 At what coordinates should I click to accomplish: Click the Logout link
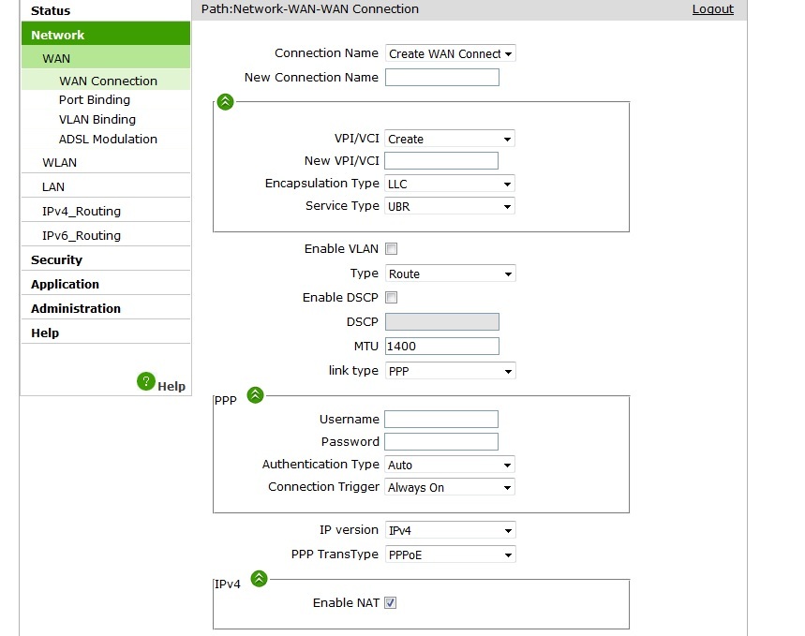pyautogui.click(x=712, y=9)
